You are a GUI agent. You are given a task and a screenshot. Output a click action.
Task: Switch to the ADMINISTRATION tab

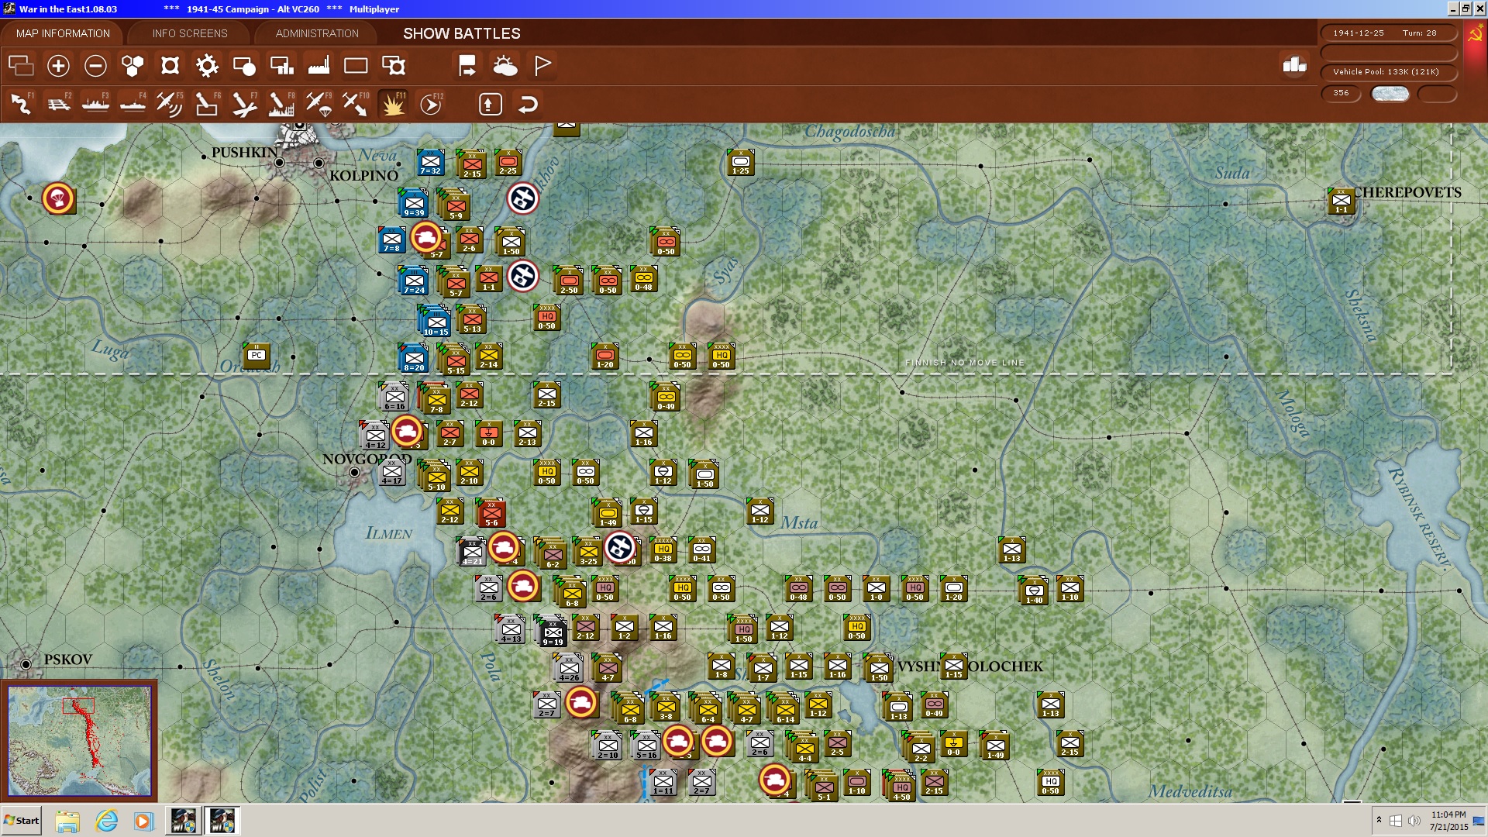click(317, 33)
